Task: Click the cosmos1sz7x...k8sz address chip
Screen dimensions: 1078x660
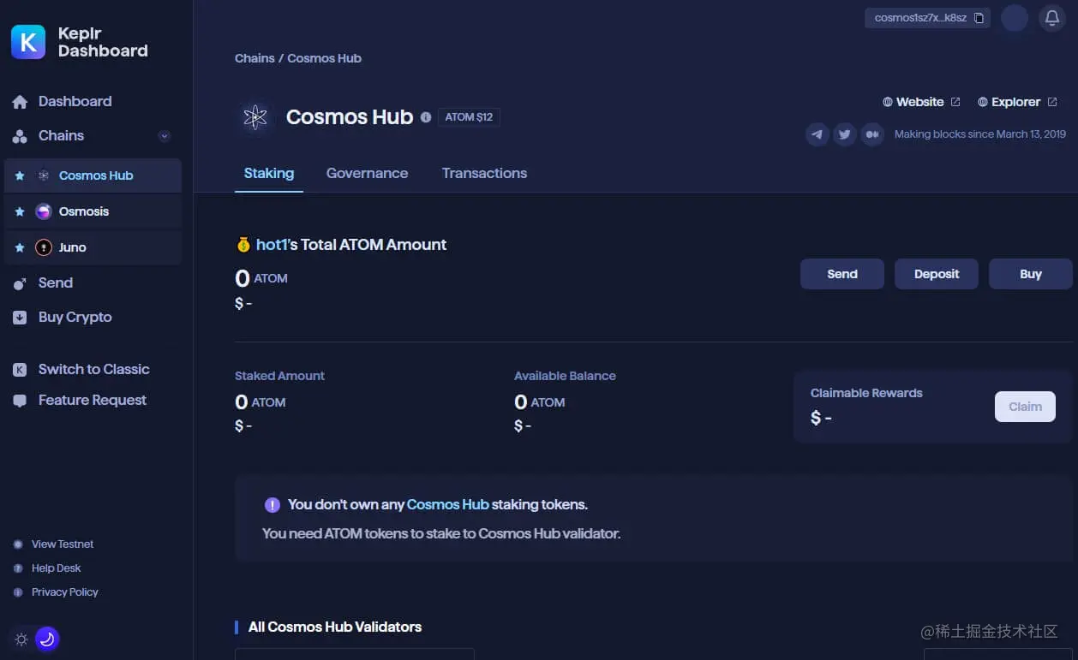Action: click(927, 18)
